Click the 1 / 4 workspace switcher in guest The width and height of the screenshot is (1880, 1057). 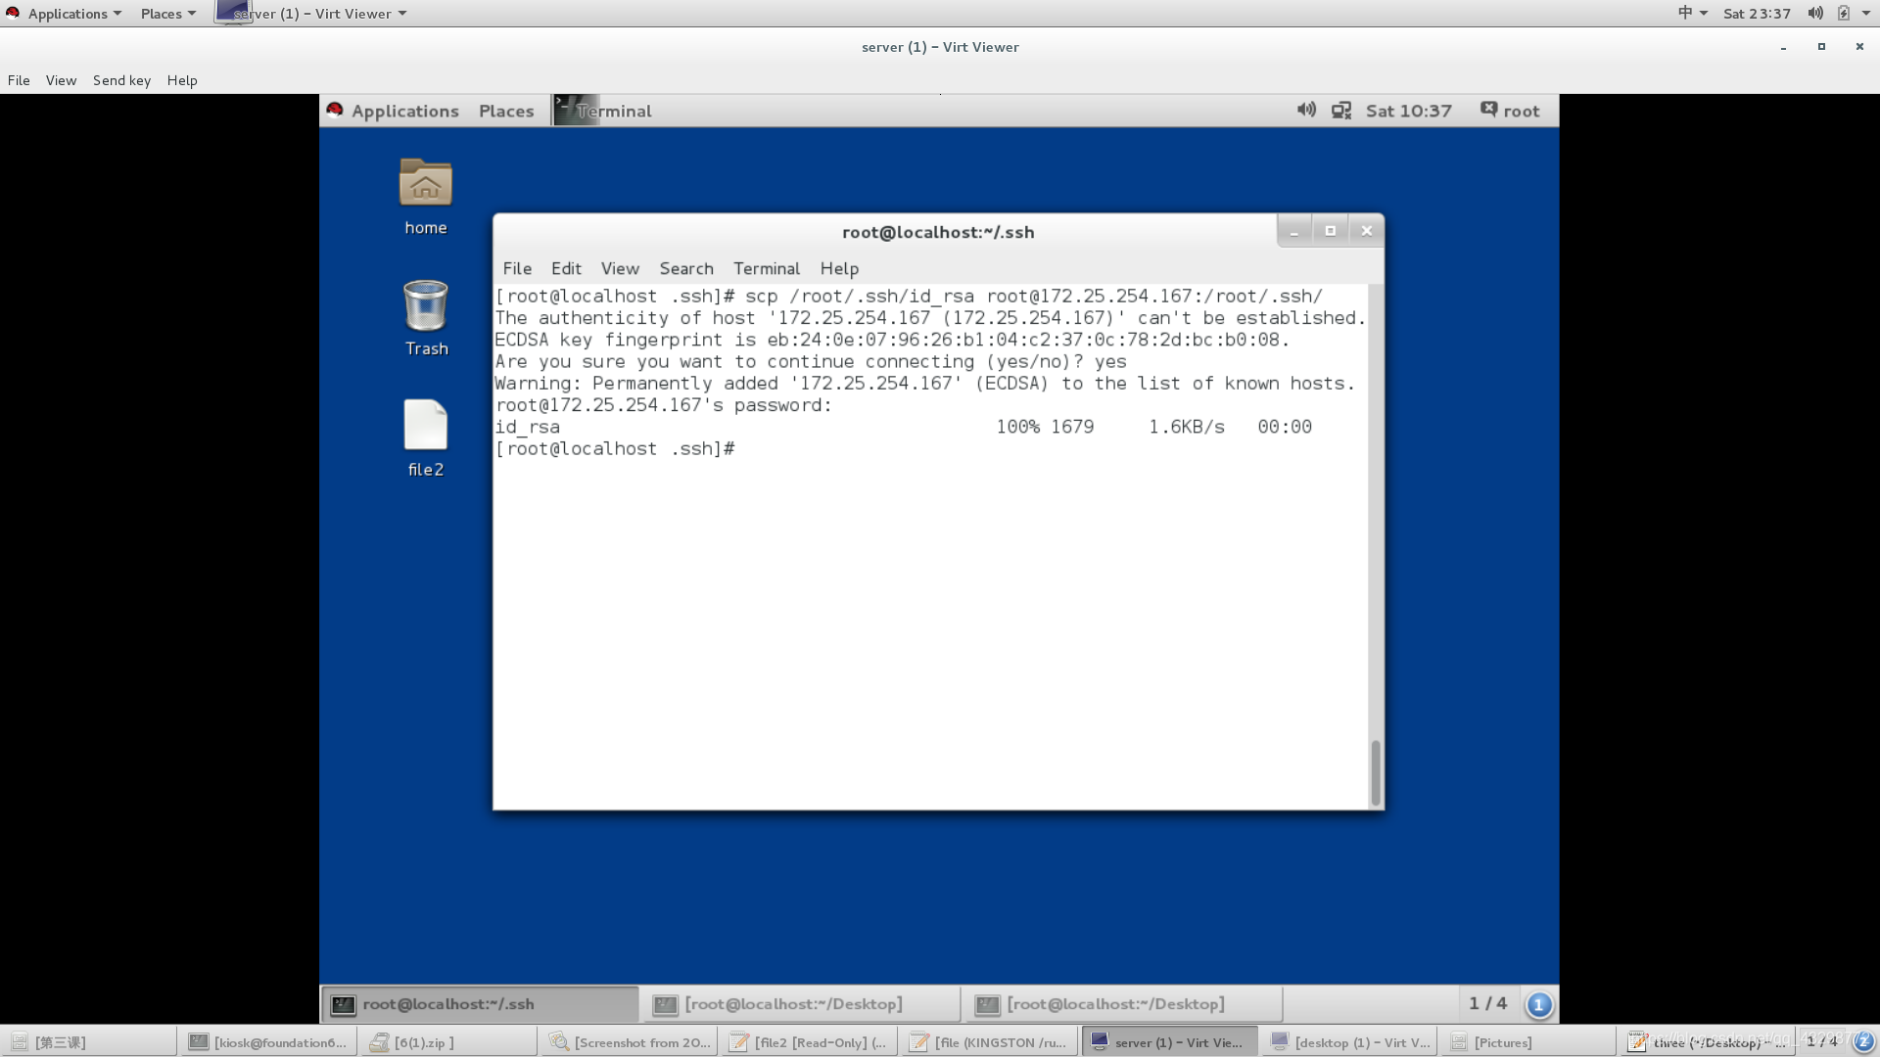coord(1487,1003)
